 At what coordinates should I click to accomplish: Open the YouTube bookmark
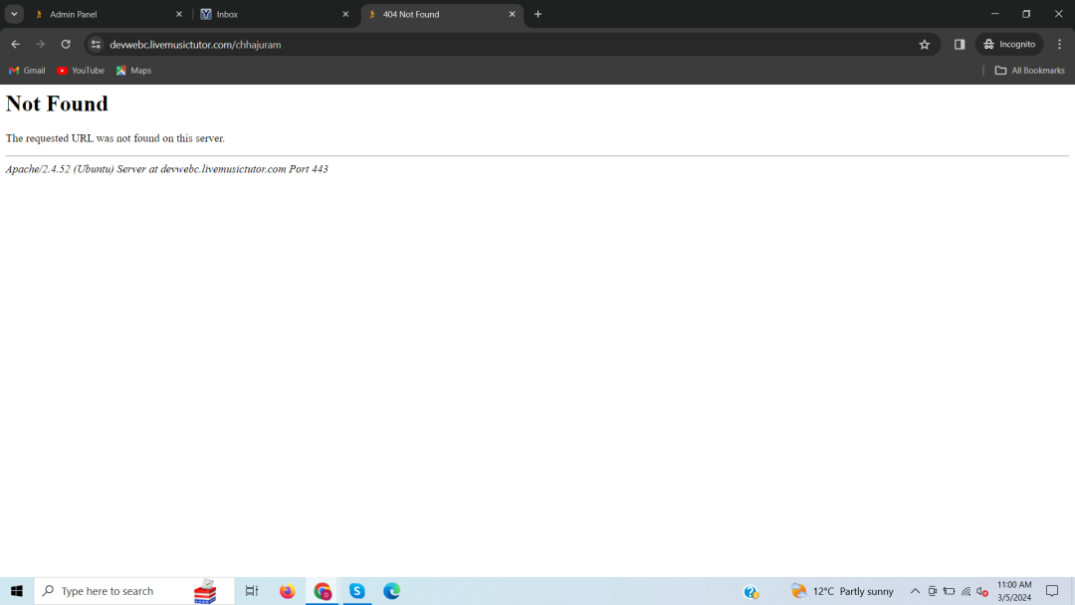81,71
